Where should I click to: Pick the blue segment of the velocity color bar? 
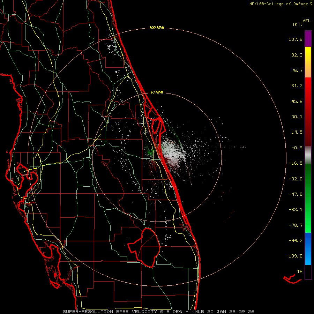tap(308, 249)
